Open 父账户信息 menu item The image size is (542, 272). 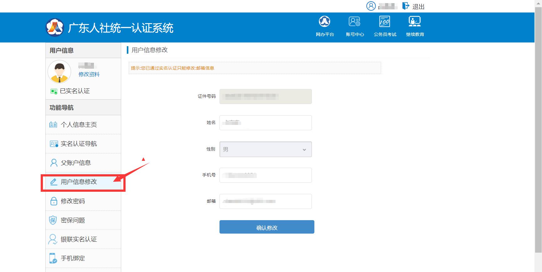coord(76,163)
